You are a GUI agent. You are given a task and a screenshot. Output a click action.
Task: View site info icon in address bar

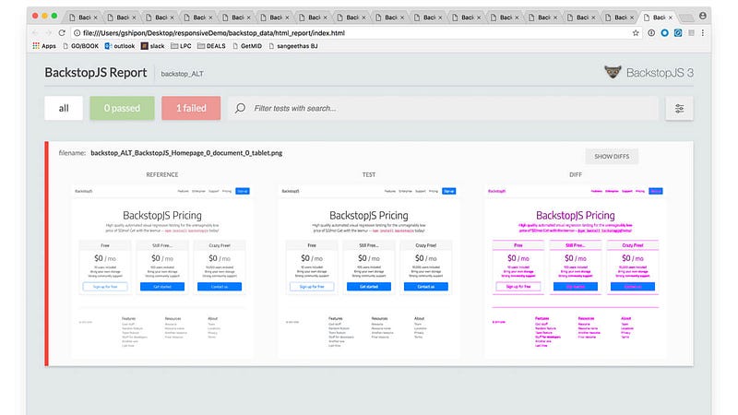tap(77, 33)
